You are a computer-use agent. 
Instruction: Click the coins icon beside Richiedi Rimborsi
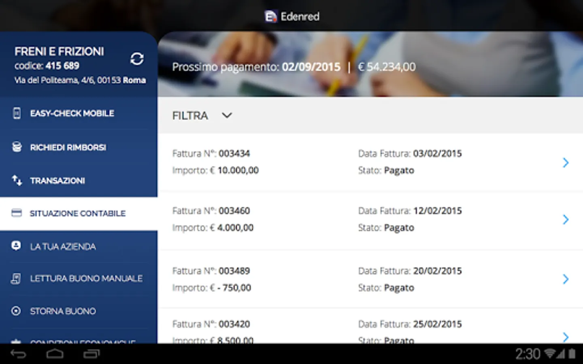17,147
